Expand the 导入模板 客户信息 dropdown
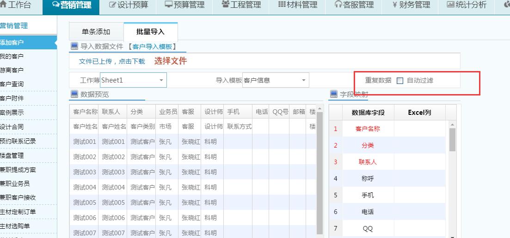This screenshot has height=238, width=510. (x=304, y=80)
